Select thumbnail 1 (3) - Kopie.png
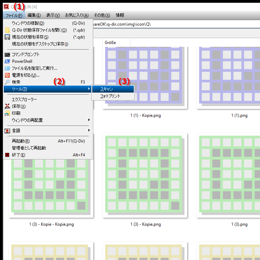This screenshot has height=260, width=260. tap(145, 175)
